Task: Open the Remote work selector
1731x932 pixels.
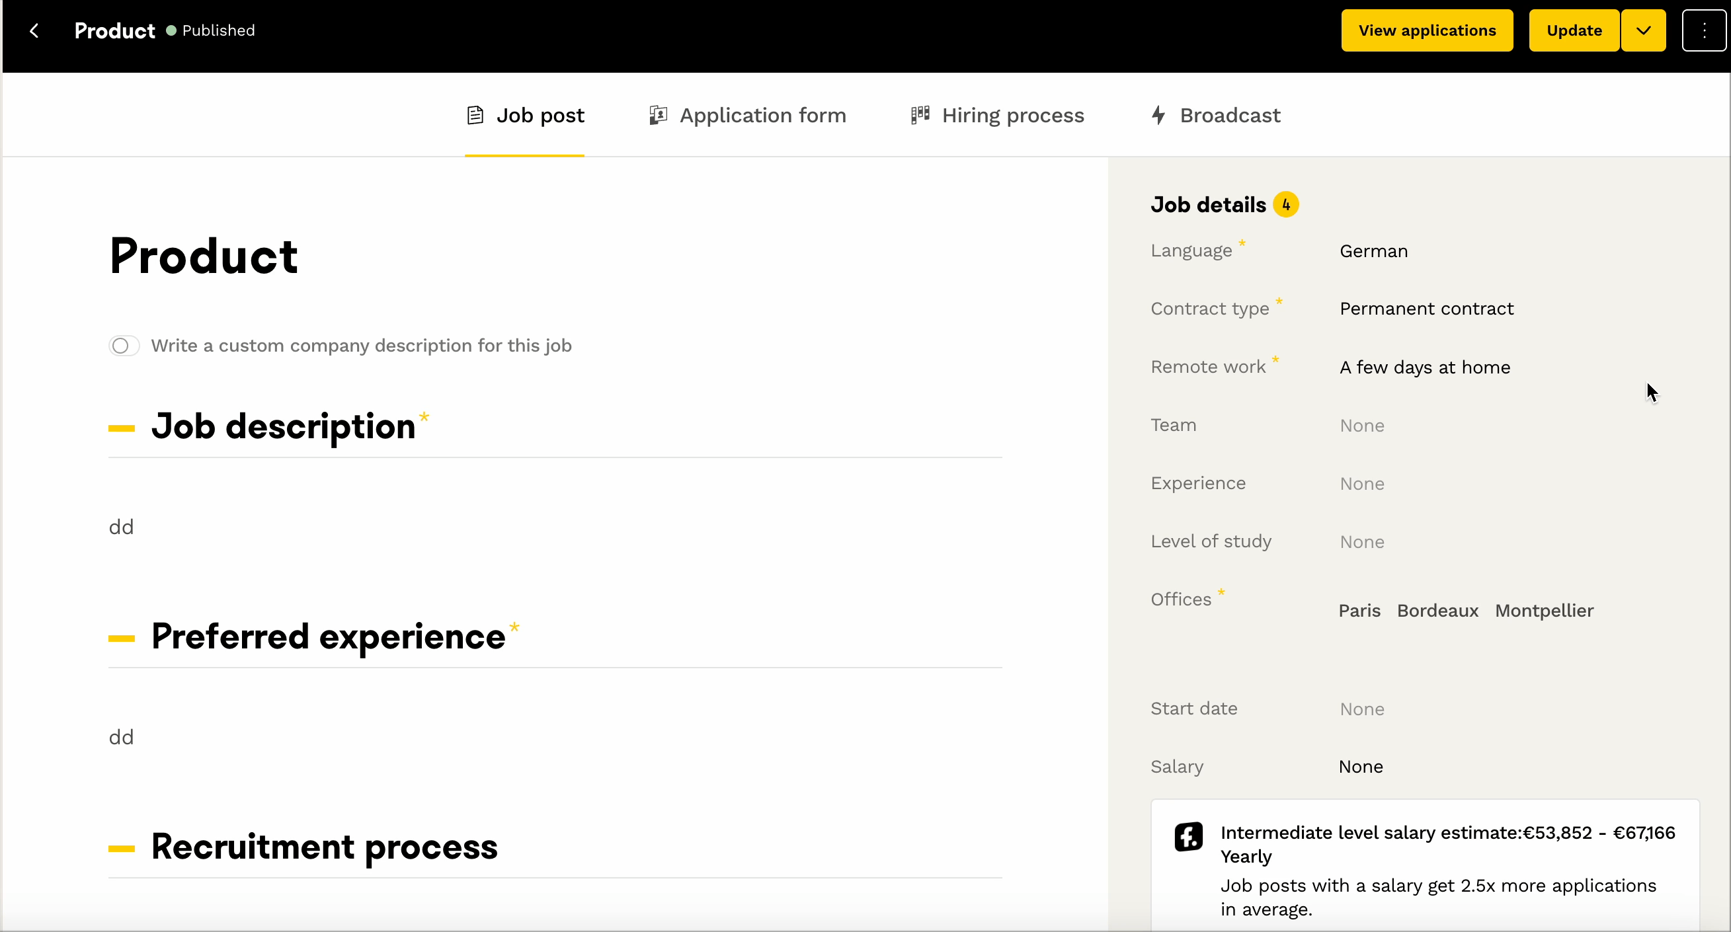Action: (1425, 368)
